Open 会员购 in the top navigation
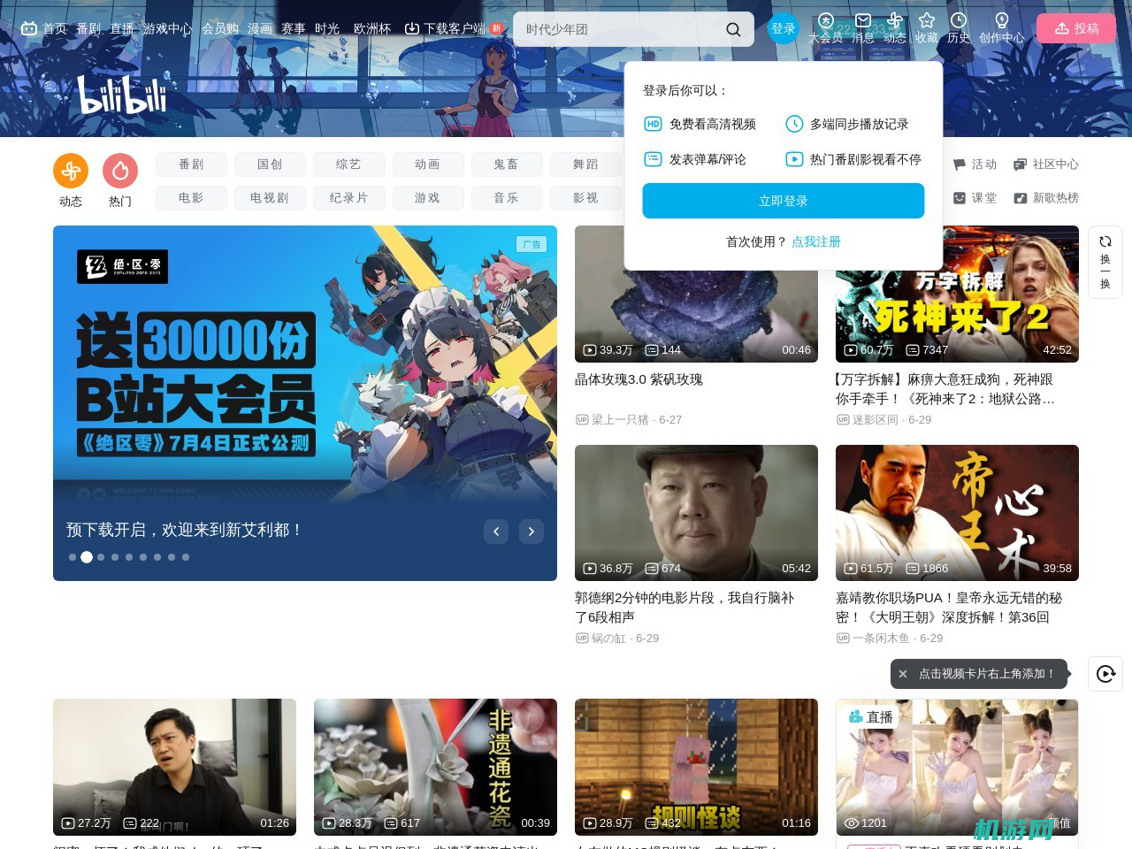1132x849 pixels. point(220,28)
